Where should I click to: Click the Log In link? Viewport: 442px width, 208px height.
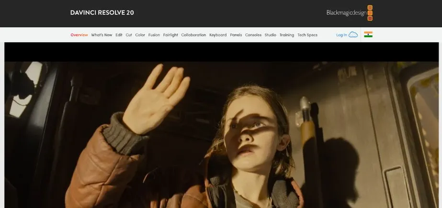click(341, 35)
